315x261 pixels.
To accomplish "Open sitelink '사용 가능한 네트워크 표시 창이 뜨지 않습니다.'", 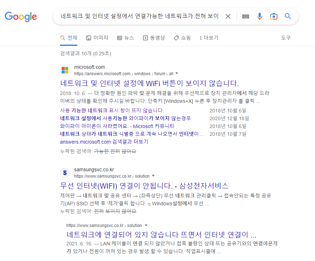I will 112,110.
